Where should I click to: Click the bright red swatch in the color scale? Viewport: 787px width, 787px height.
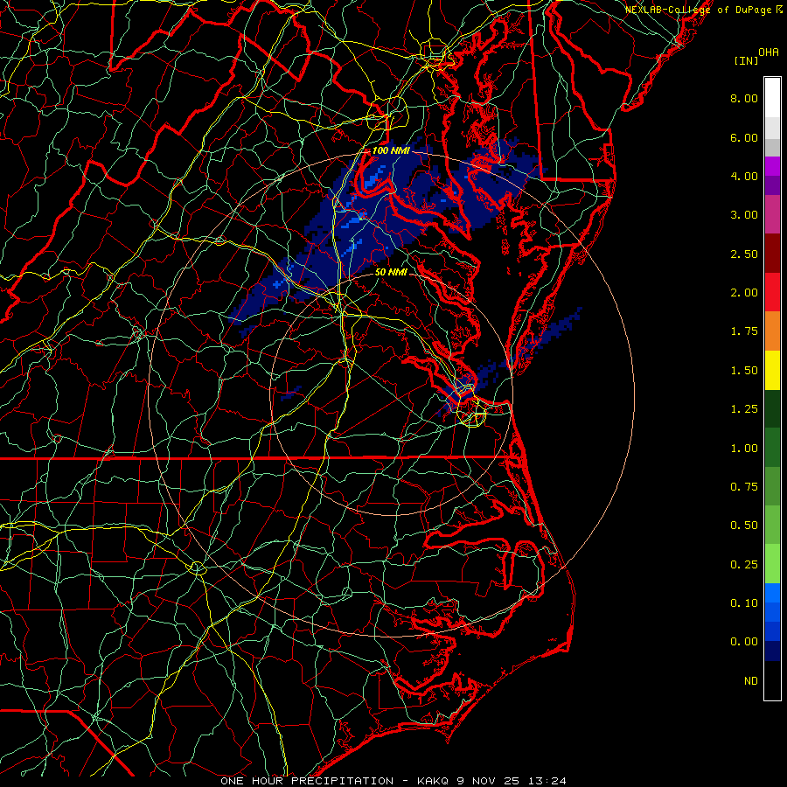click(x=772, y=292)
